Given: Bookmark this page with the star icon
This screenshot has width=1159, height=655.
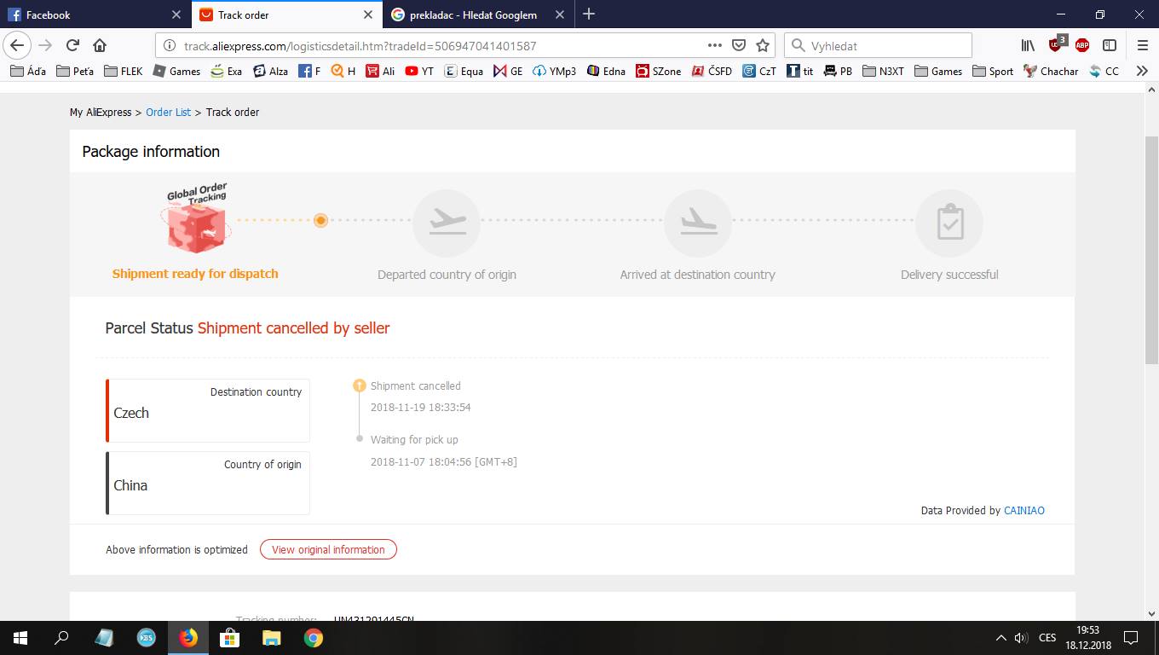Looking at the screenshot, I should coord(763,45).
